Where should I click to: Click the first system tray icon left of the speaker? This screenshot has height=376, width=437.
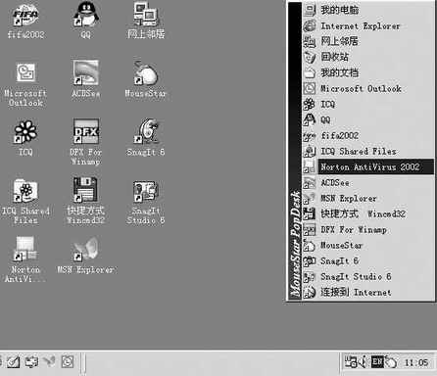point(352,361)
